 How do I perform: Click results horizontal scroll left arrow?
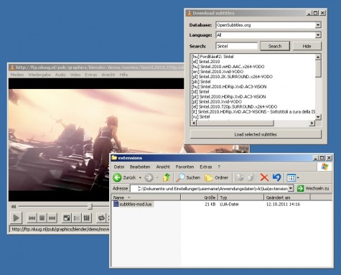(194, 123)
